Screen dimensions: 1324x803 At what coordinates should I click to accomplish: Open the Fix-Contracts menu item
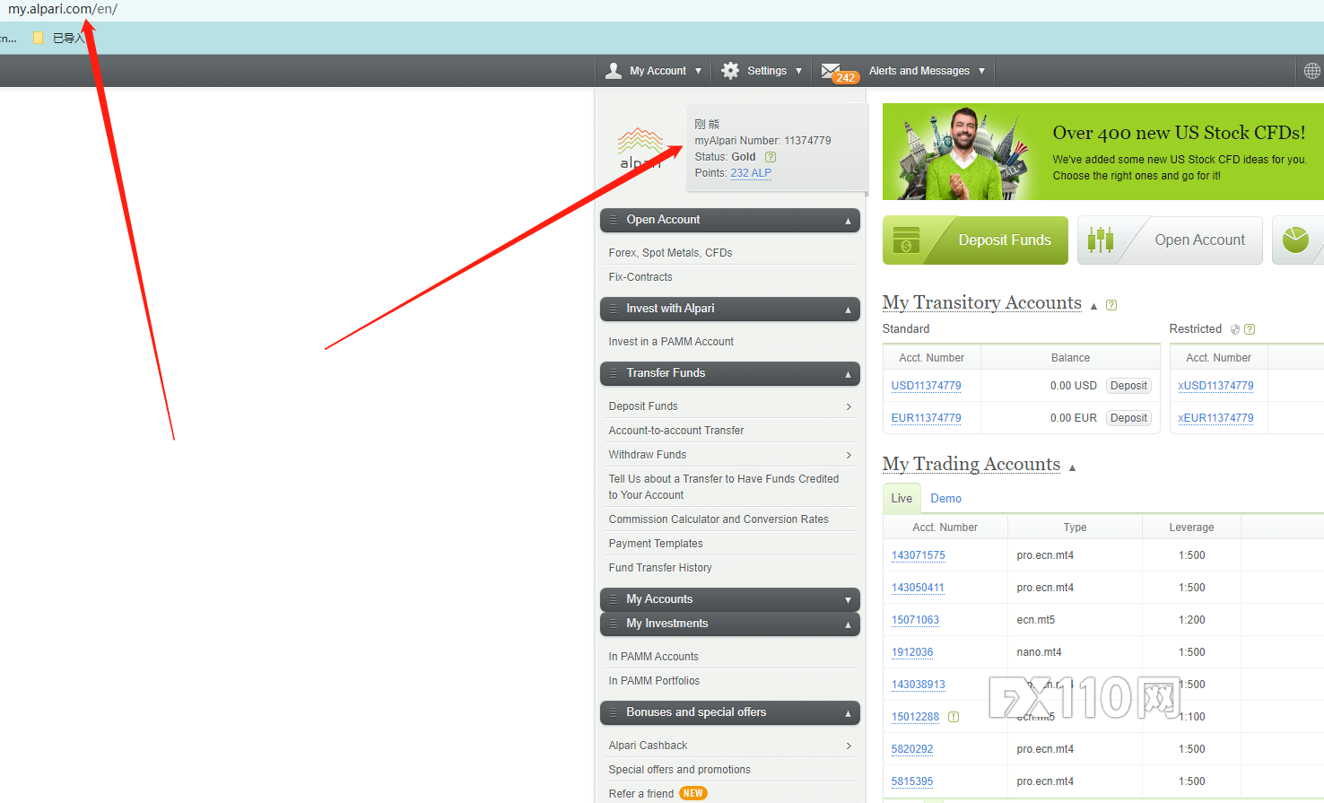click(640, 277)
